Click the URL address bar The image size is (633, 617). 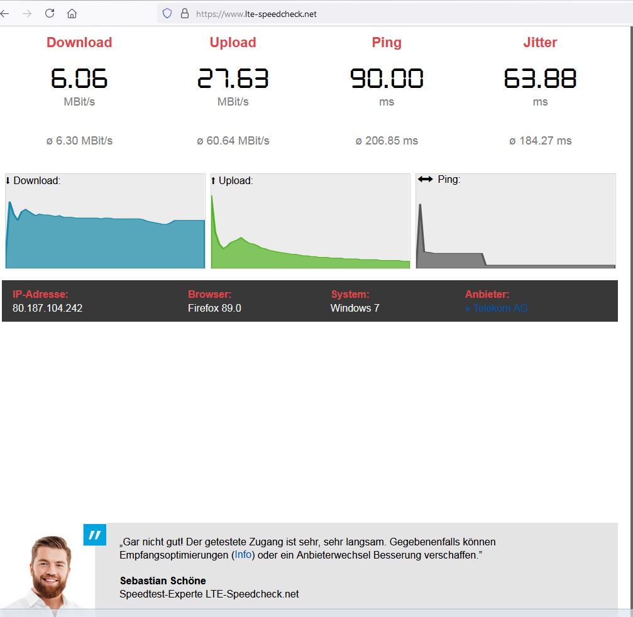[x=377, y=13]
